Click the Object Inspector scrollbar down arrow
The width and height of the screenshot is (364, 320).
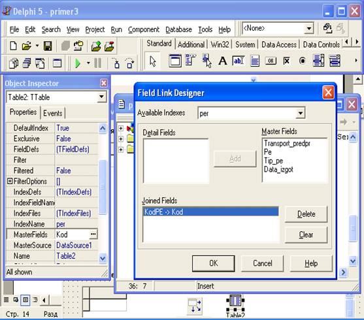coord(103,258)
